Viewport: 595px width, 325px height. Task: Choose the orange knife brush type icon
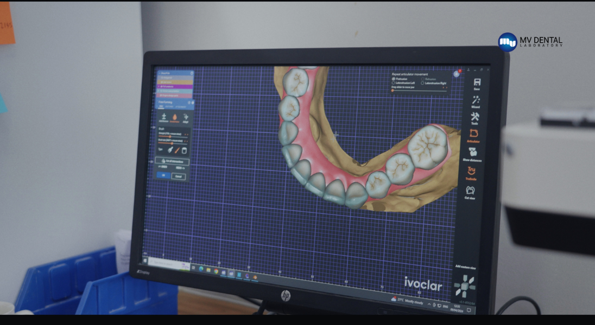pyautogui.click(x=177, y=150)
